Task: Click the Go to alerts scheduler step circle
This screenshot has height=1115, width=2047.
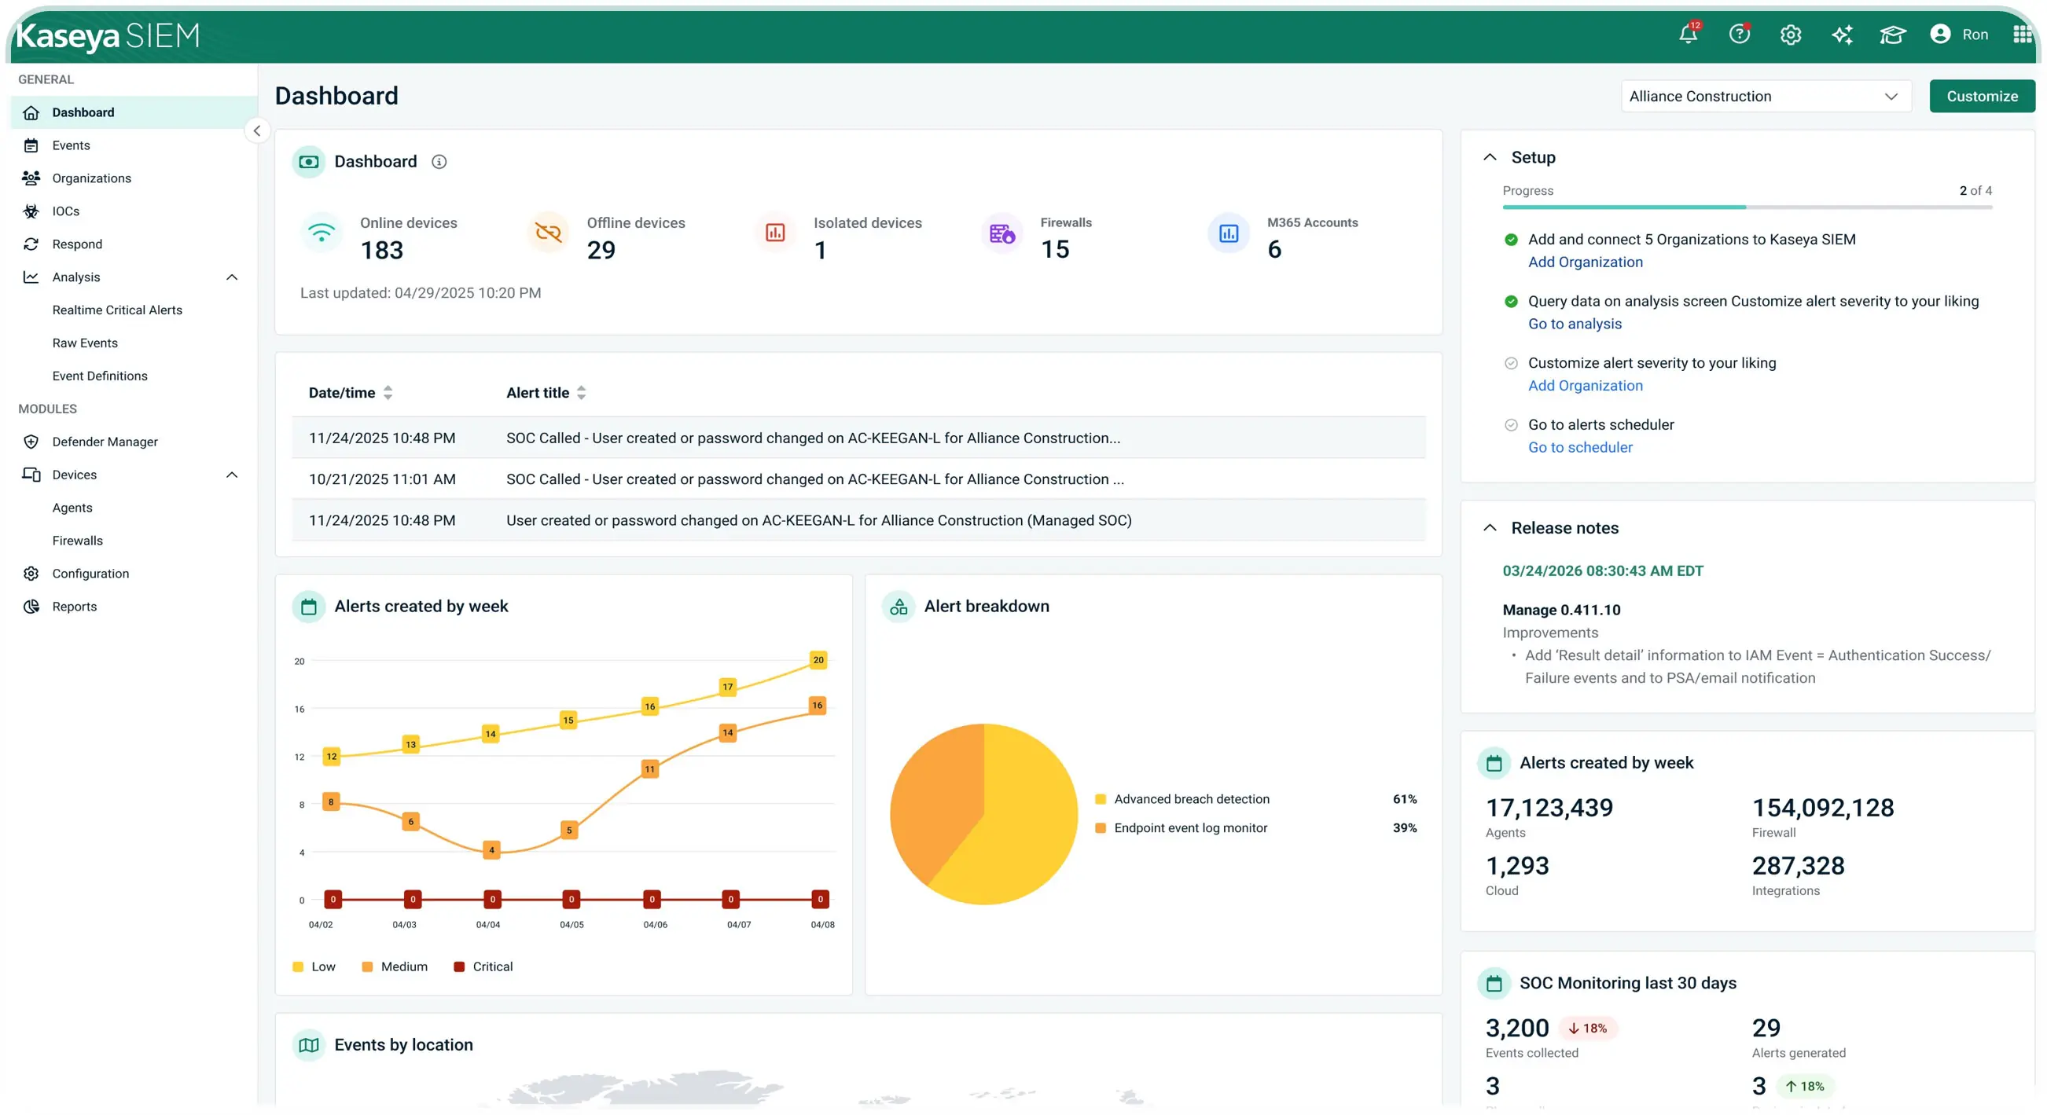Action: point(1511,425)
